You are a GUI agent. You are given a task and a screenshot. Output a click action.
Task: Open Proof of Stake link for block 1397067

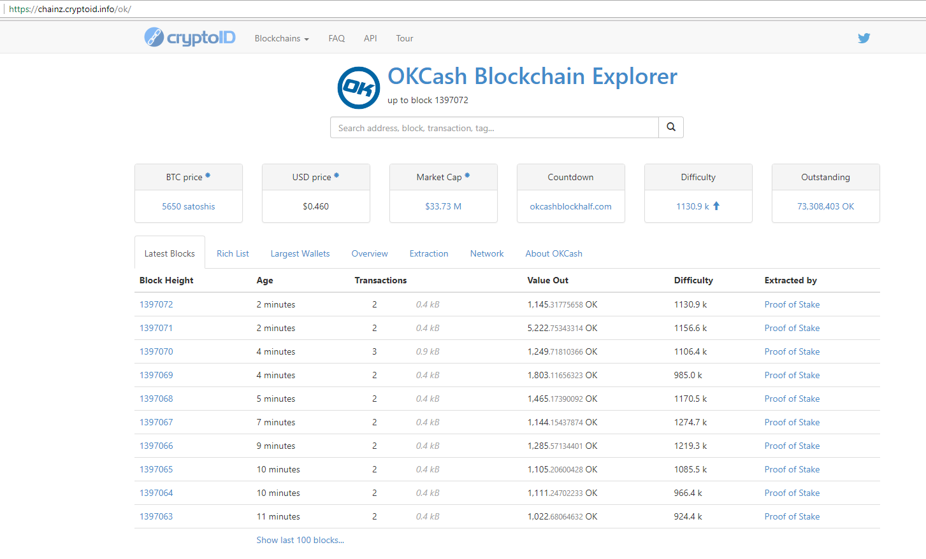point(792,422)
